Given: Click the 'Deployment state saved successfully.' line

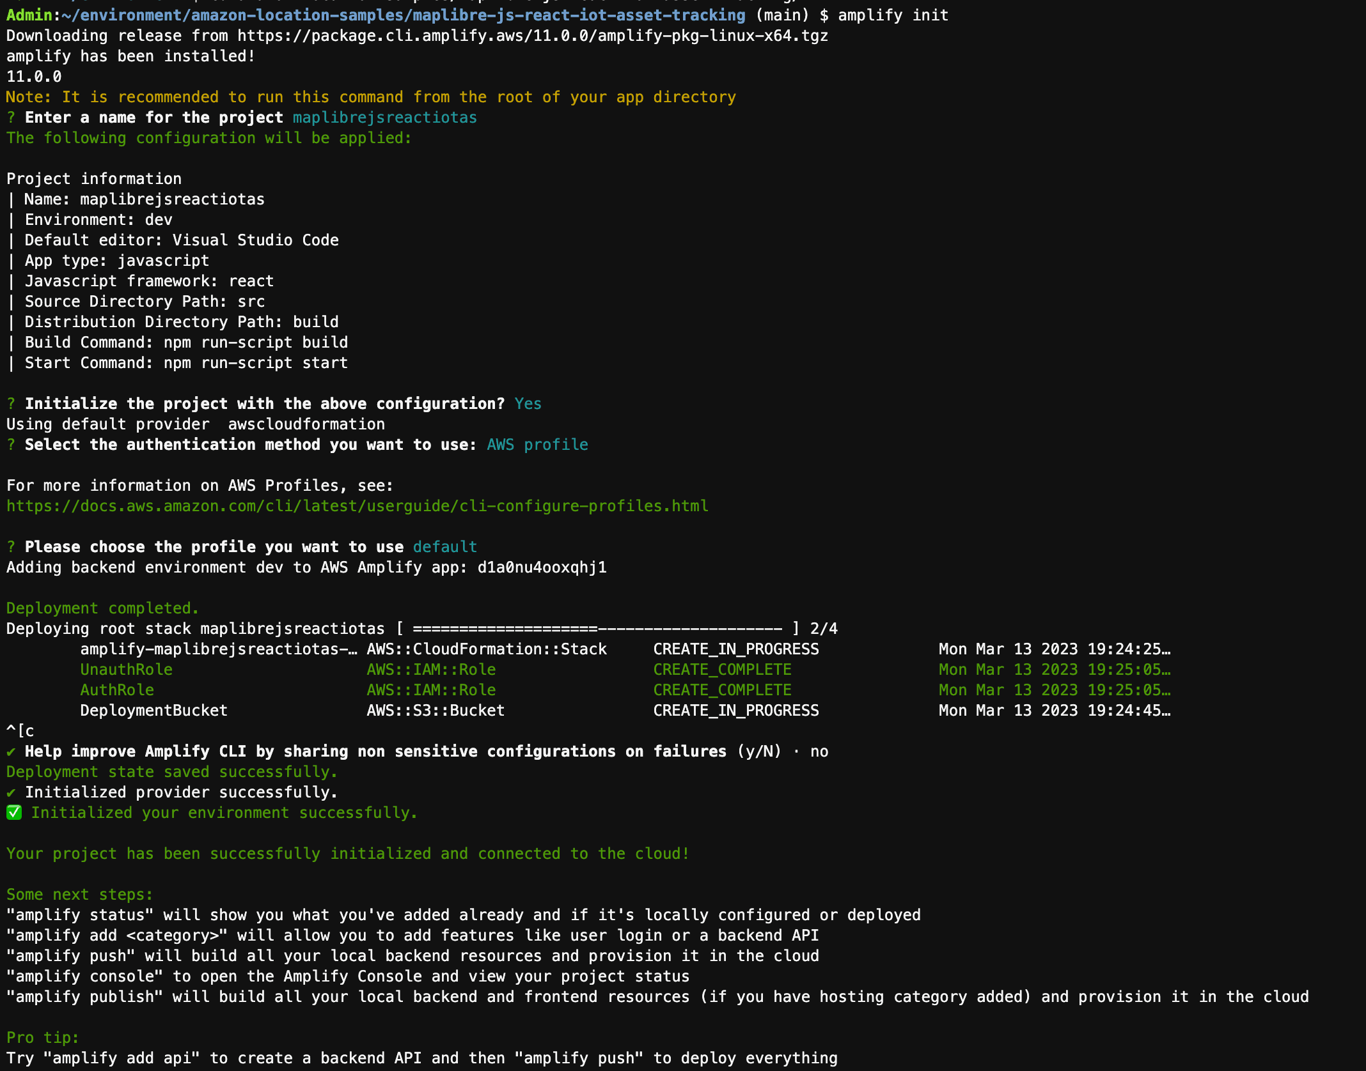Looking at the screenshot, I should click(172, 772).
